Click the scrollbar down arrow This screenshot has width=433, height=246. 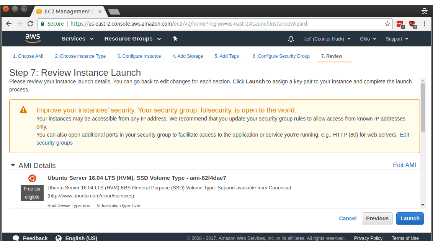[x=423, y=205]
